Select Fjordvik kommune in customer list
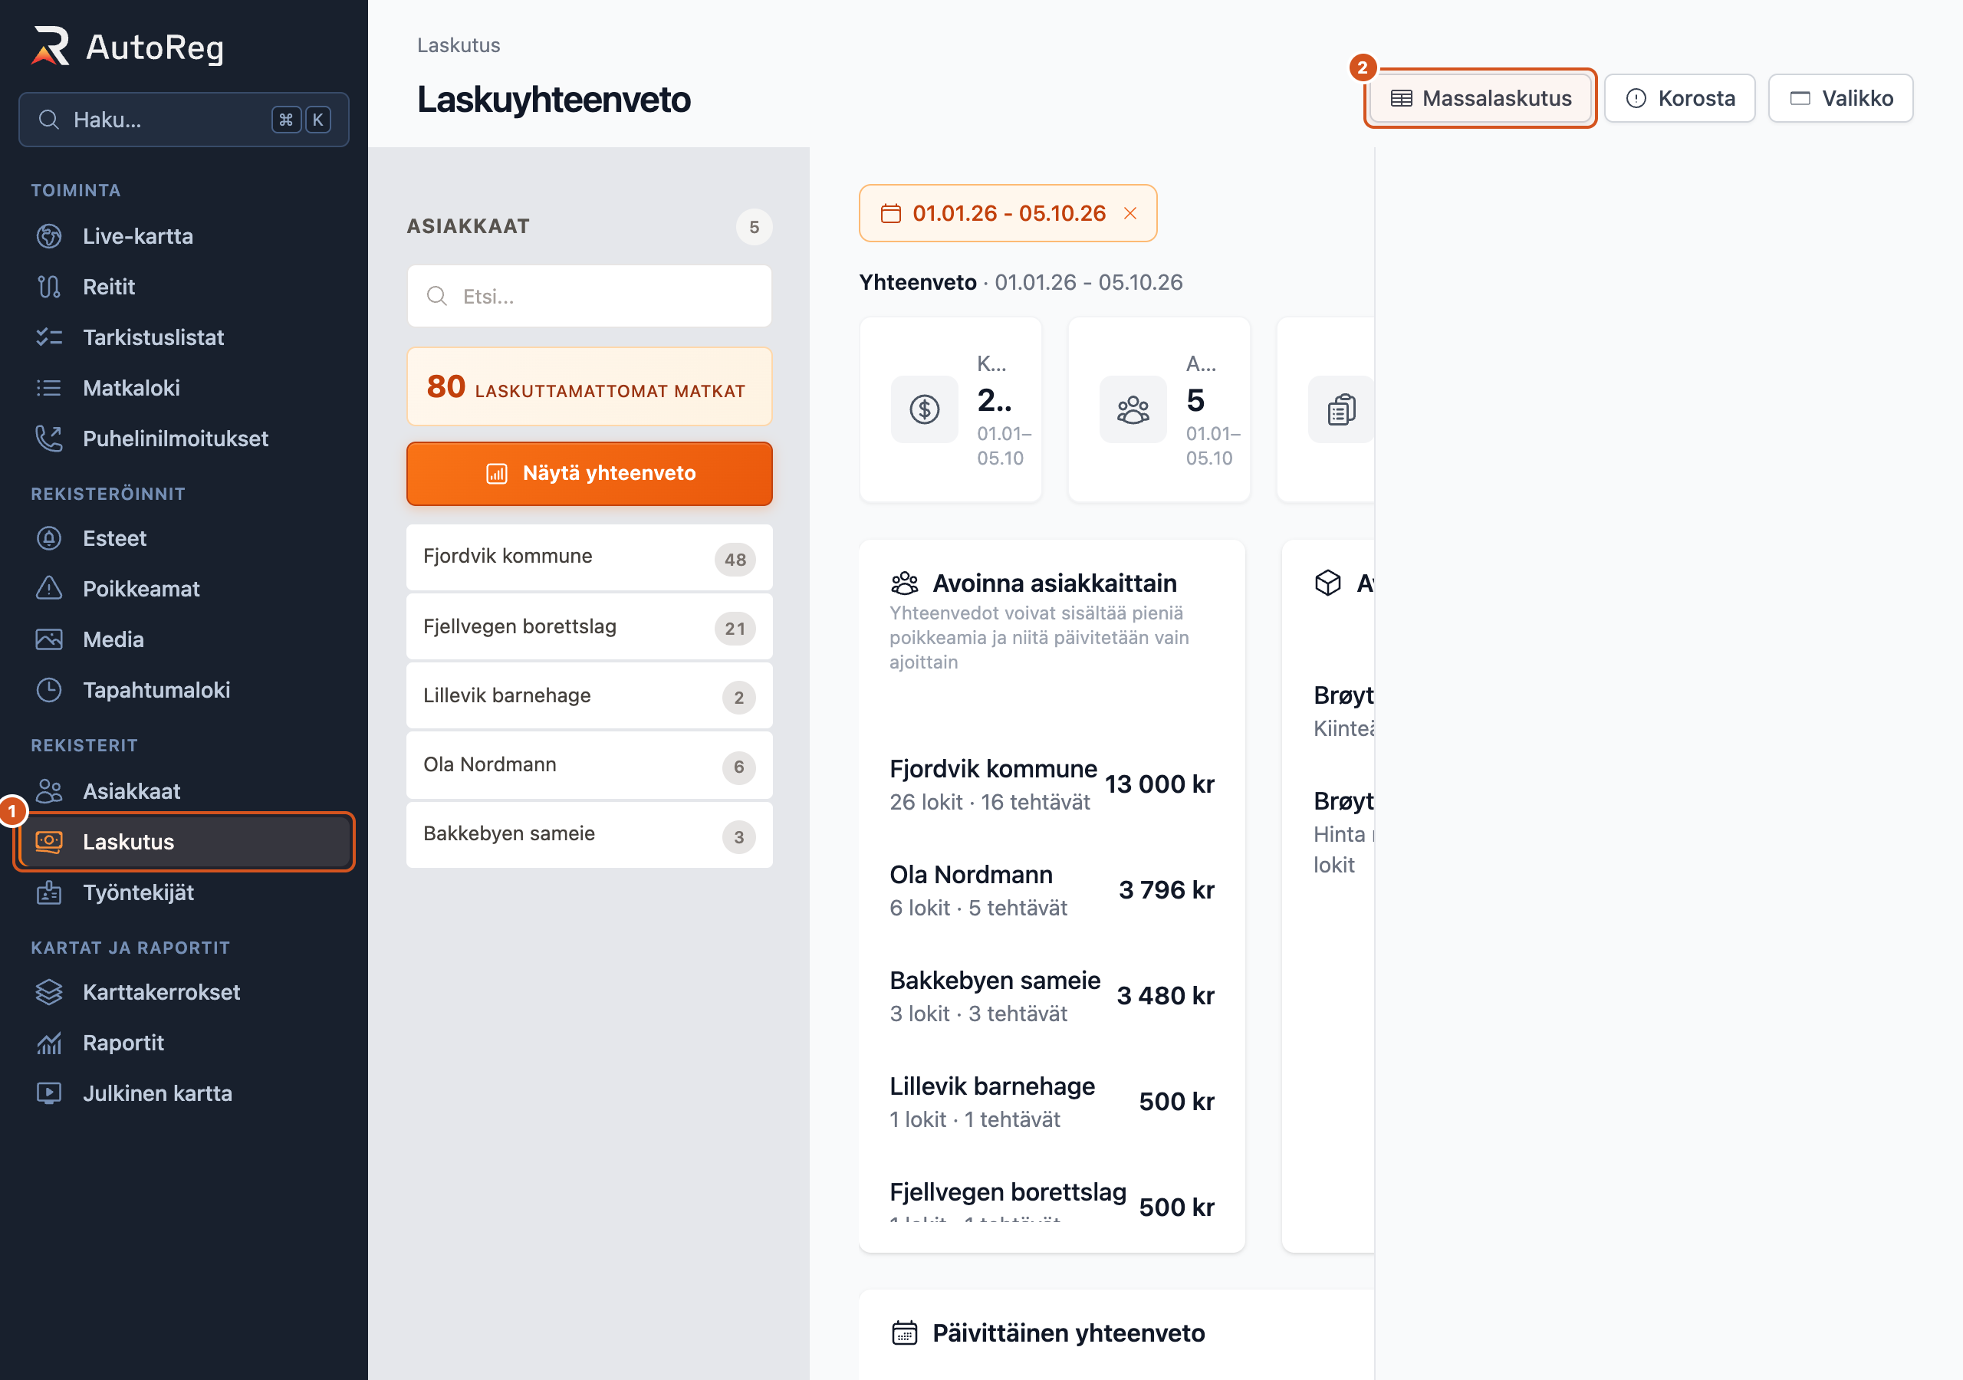Viewport: 1963px width, 1380px height. (x=589, y=557)
